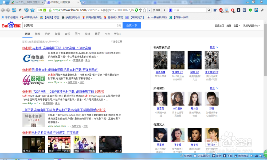Select the 图片 tab
This screenshot has width=267, height=160.
(x=77, y=34)
